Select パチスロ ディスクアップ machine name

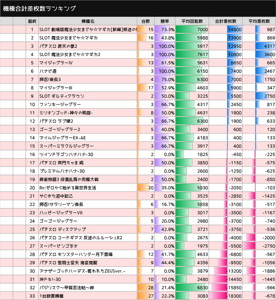coord(62,229)
